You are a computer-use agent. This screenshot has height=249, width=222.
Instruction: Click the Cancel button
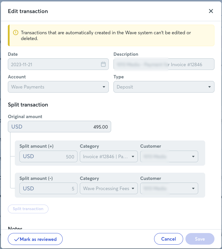(x=169, y=239)
